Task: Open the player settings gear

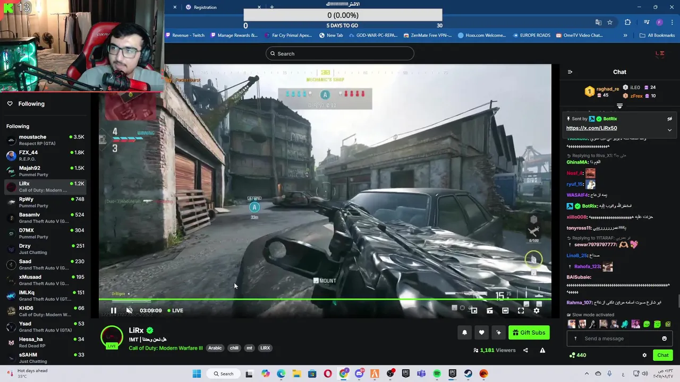Action: pyautogui.click(x=536, y=310)
